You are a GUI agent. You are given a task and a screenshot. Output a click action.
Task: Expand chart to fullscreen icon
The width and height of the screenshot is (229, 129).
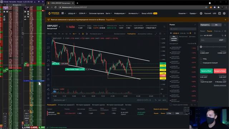156,34
